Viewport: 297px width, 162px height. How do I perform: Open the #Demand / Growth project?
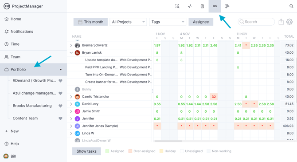[35, 80]
